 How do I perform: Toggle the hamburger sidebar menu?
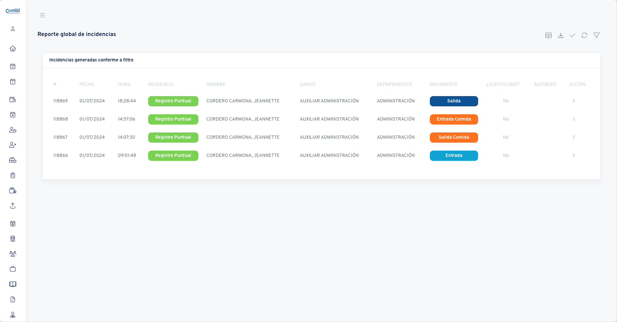pos(42,15)
